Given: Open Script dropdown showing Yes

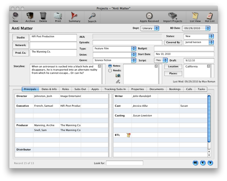Looking at the screenshot, I should pos(161,60).
